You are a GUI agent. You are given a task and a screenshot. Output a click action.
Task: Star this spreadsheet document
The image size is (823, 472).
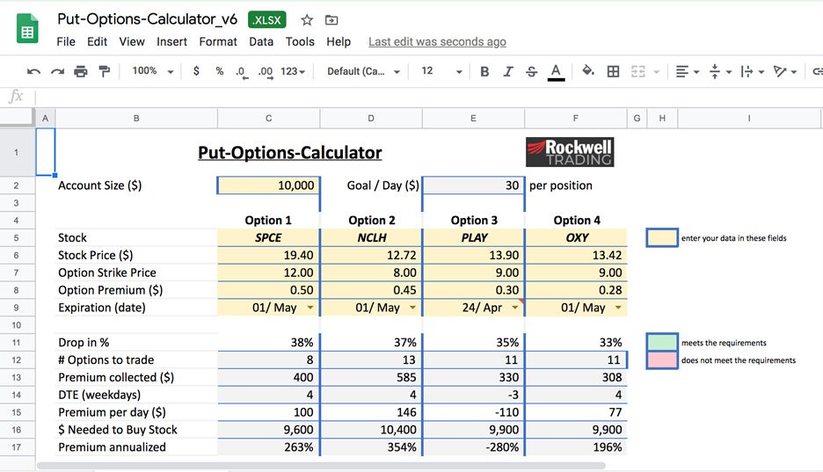307,19
